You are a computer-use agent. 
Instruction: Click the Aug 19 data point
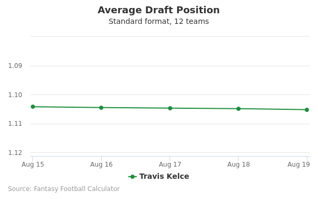(x=307, y=110)
